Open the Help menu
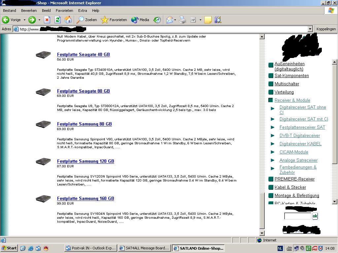The image size is (338, 253). tap(95, 11)
